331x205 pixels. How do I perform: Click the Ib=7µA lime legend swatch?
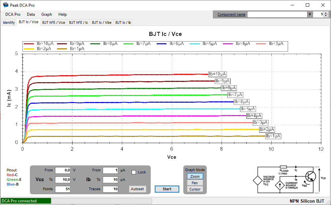[128, 44]
